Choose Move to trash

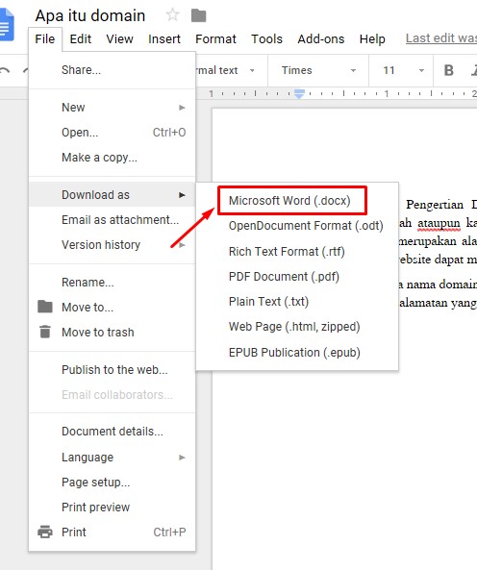112,333
